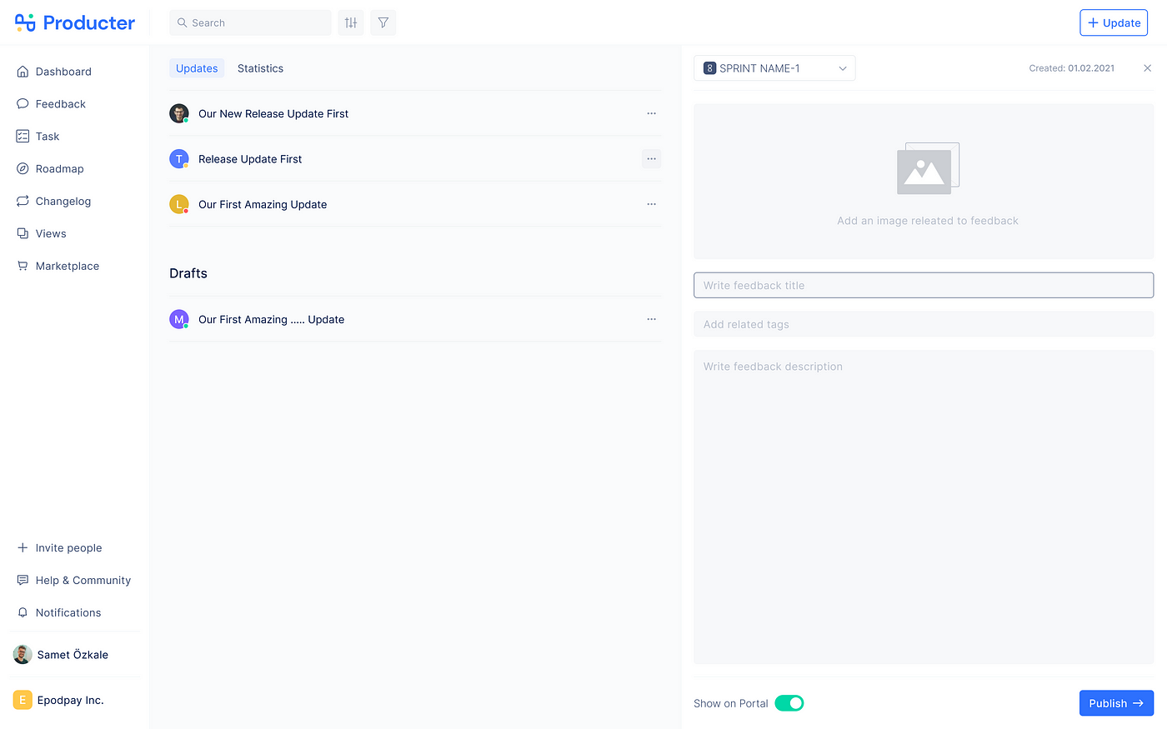Screen dimensions: 1167x729
Task: Click the Drafts heading
Action: coord(188,273)
